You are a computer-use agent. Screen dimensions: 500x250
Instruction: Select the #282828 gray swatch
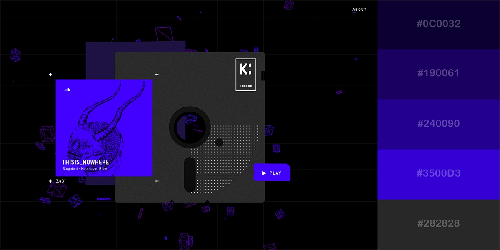(x=438, y=224)
